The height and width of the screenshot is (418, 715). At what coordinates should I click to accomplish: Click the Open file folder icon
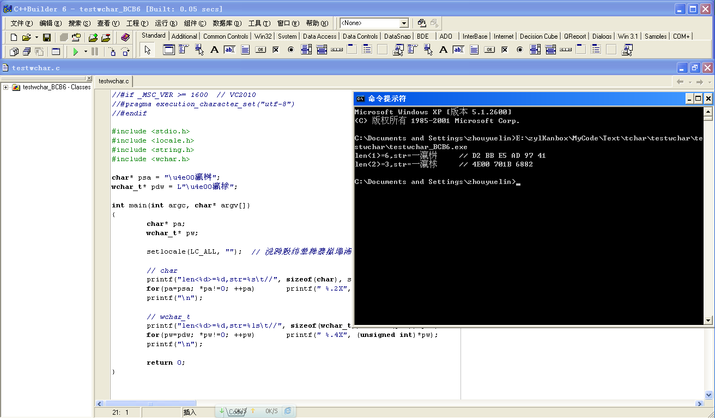(26, 37)
